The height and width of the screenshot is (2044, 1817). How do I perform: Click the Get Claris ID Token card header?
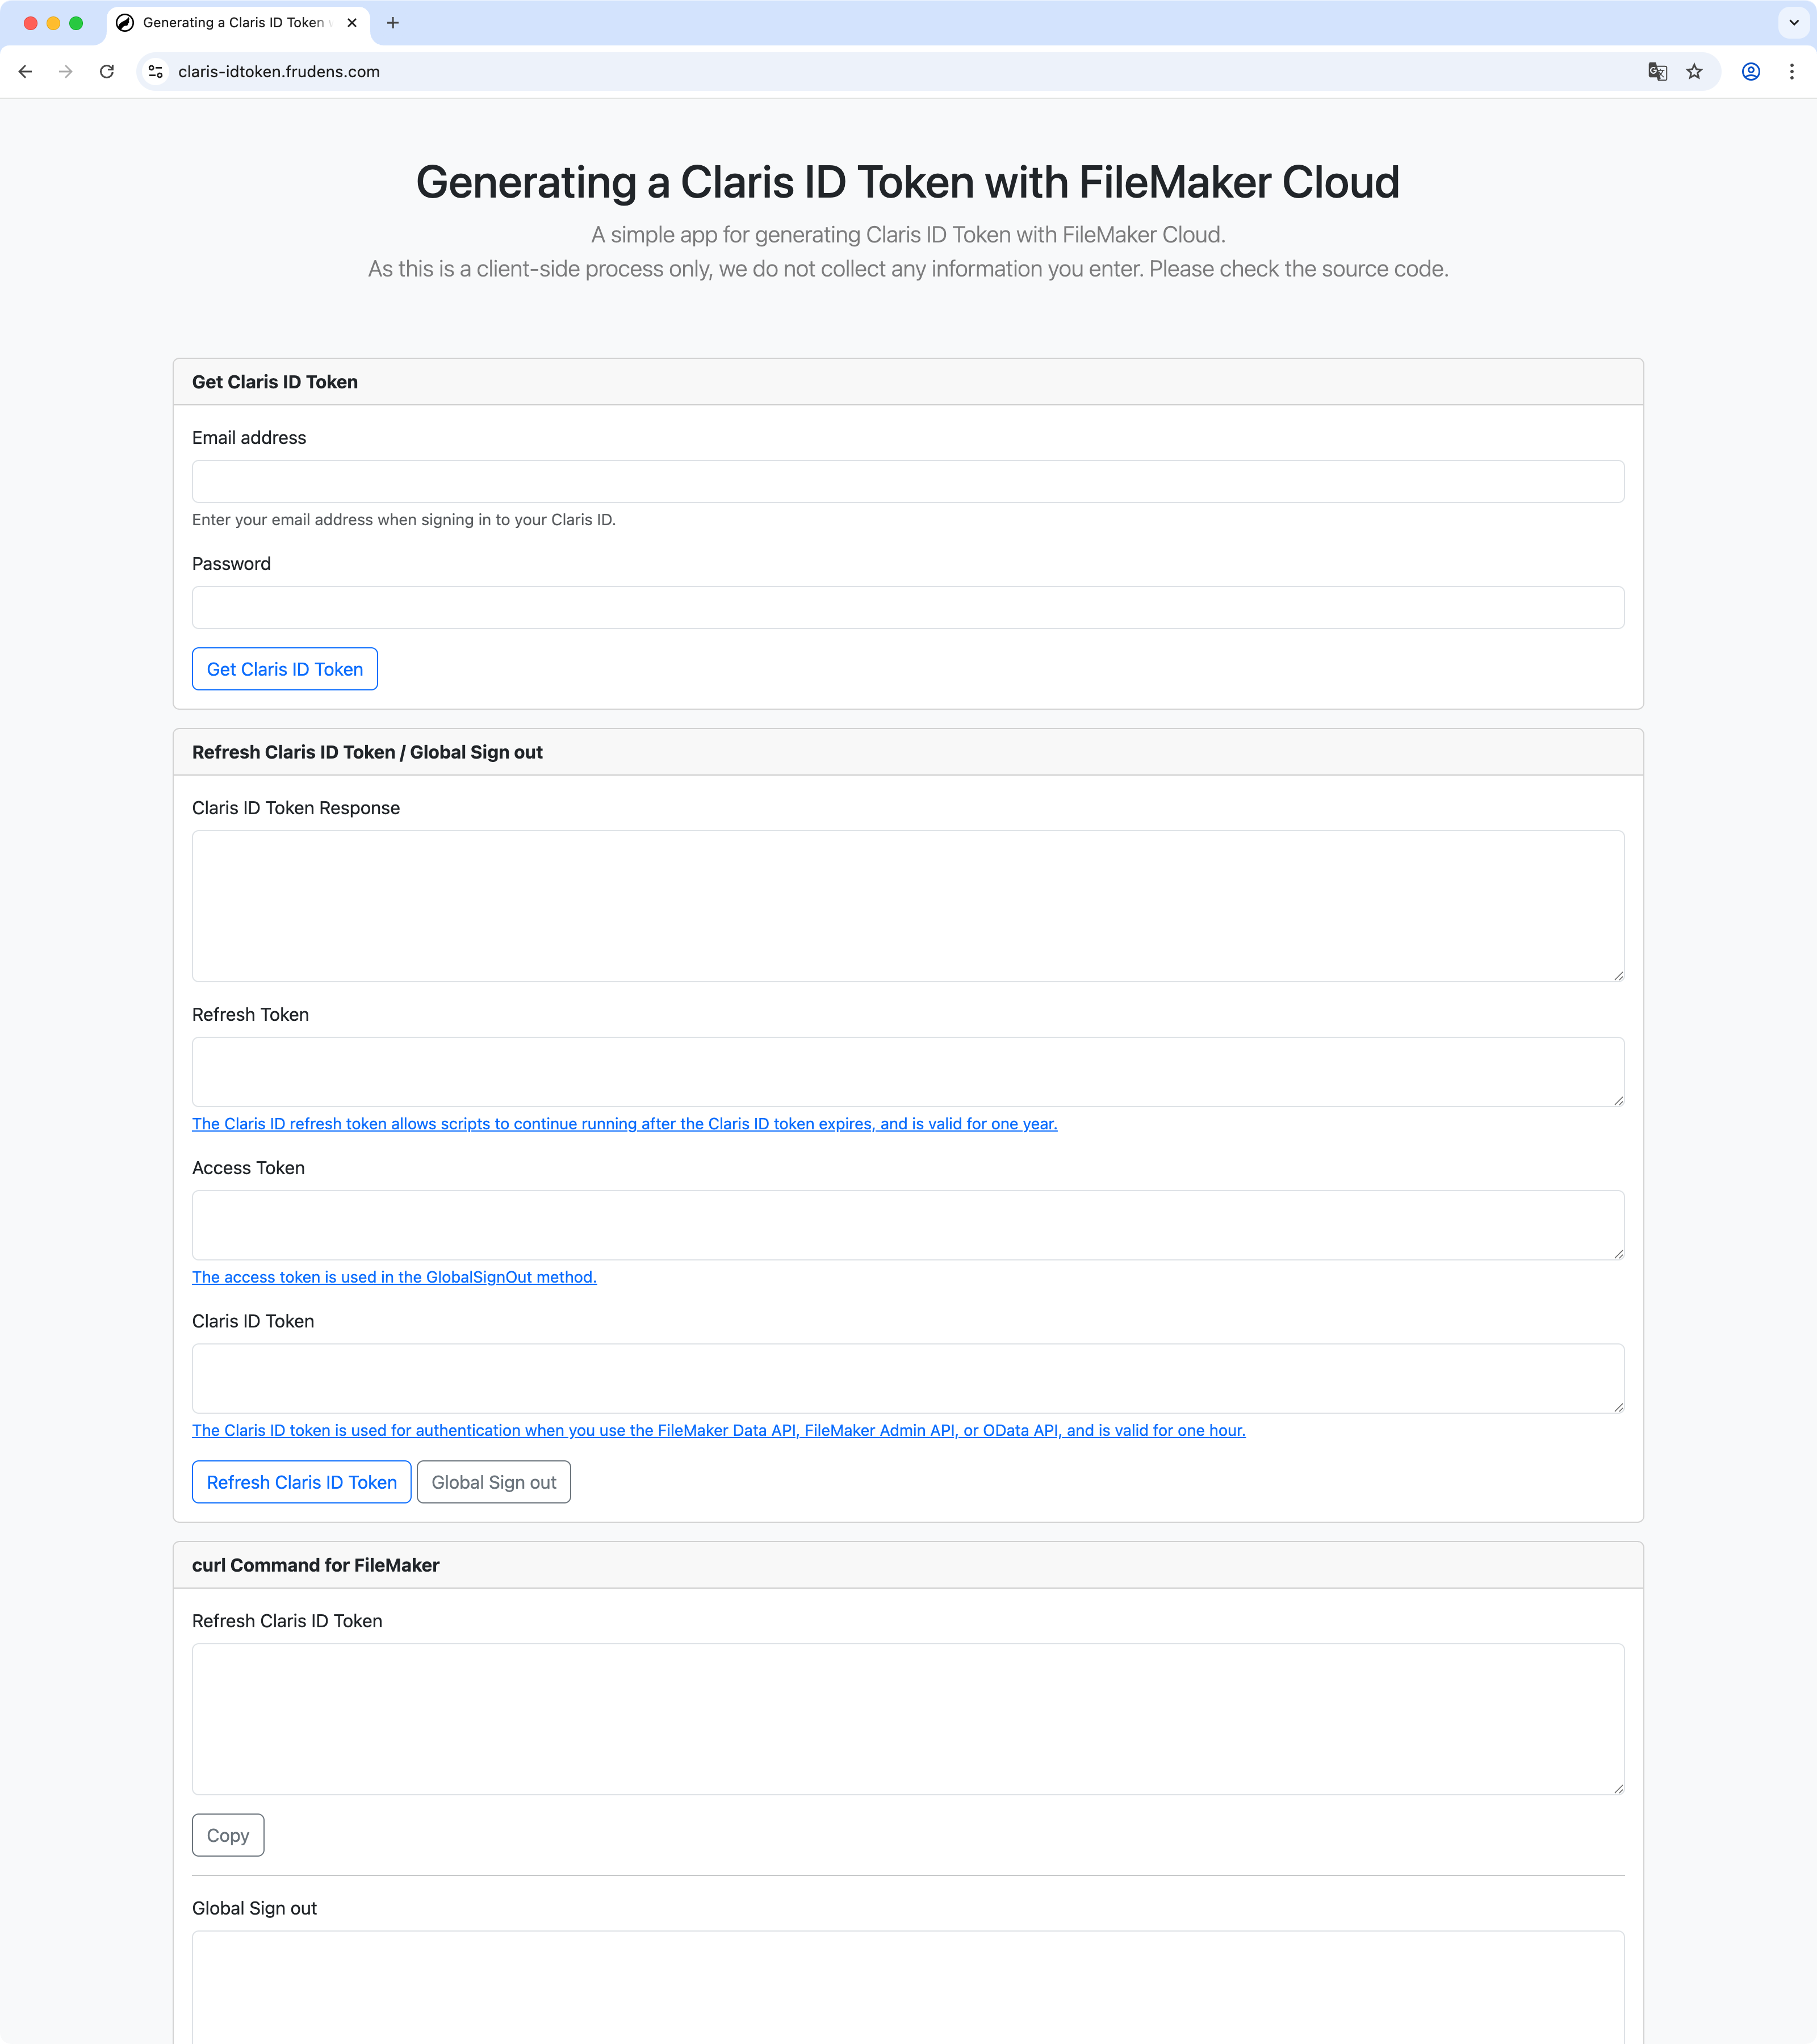[x=908, y=382]
